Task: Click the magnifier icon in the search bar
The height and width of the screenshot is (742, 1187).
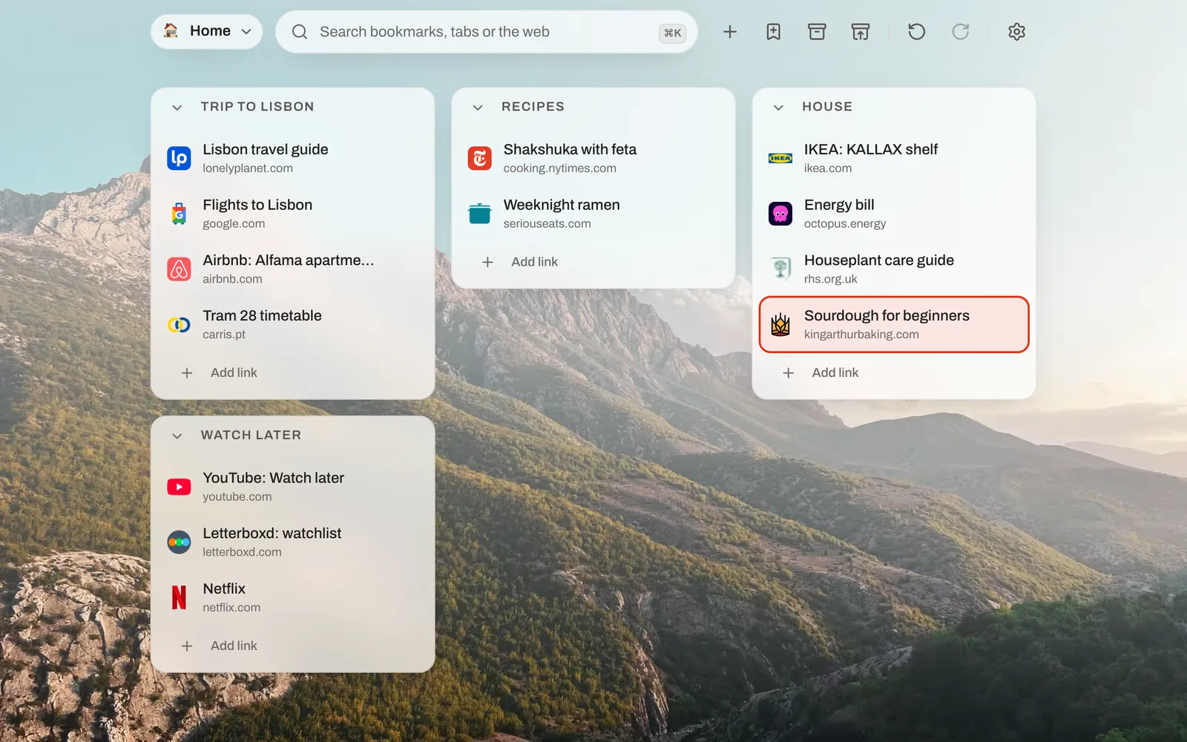Action: pos(300,32)
